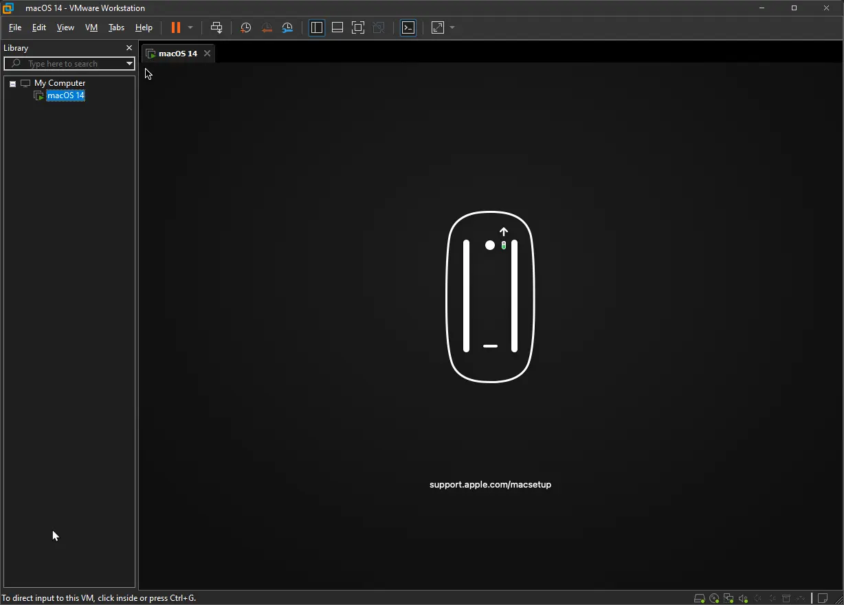Click the CD/DVD drive status icon
The image size is (844, 605).
point(714,598)
